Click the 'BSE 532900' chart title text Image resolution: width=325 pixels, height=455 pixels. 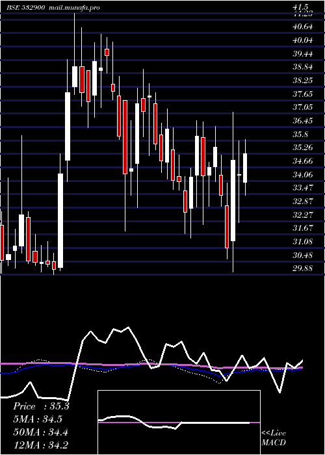(x=26, y=8)
